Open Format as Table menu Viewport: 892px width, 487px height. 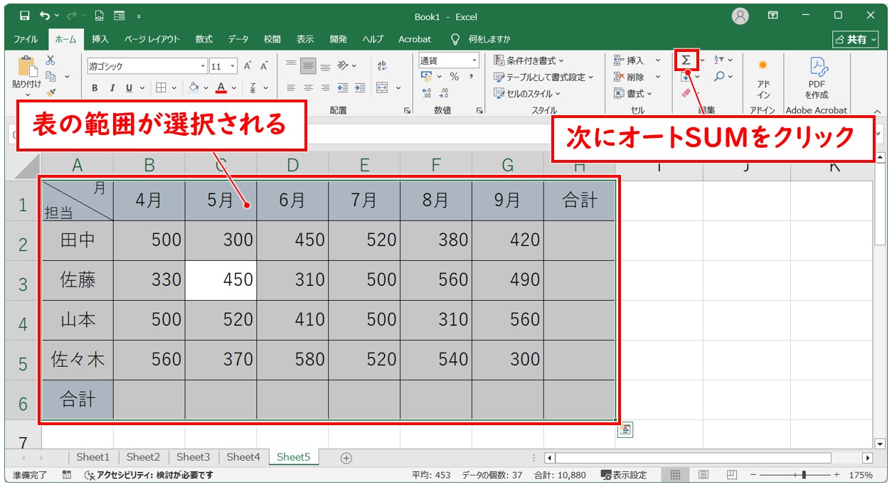point(543,77)
